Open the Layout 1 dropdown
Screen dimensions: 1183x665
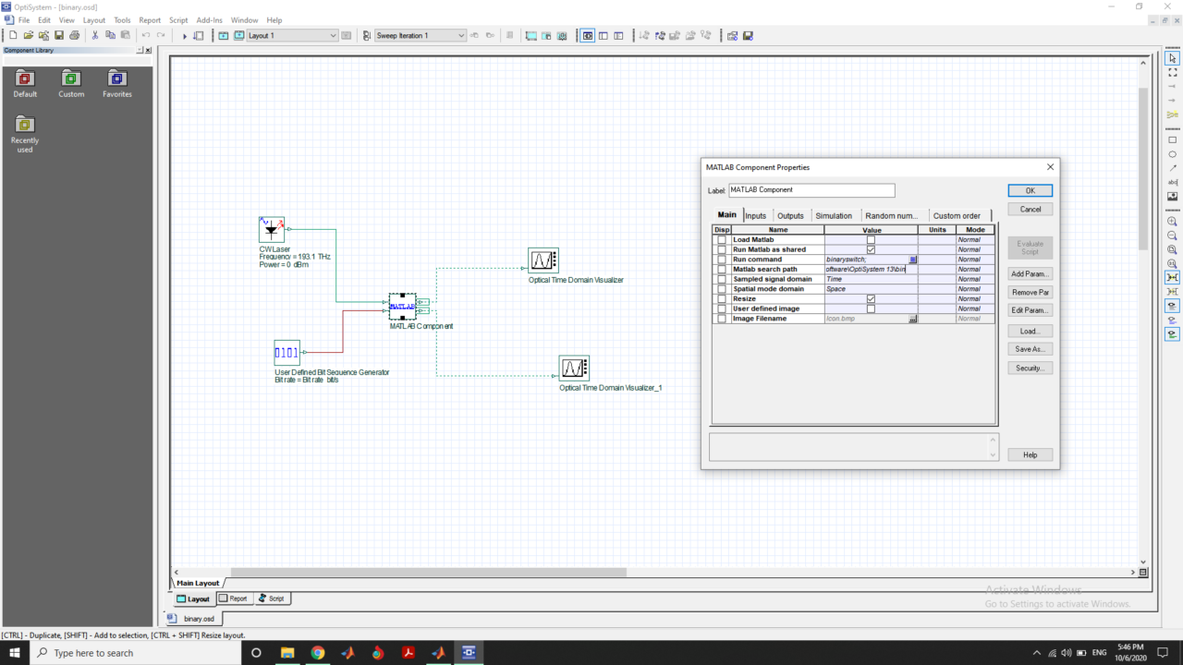coord(334,35)
